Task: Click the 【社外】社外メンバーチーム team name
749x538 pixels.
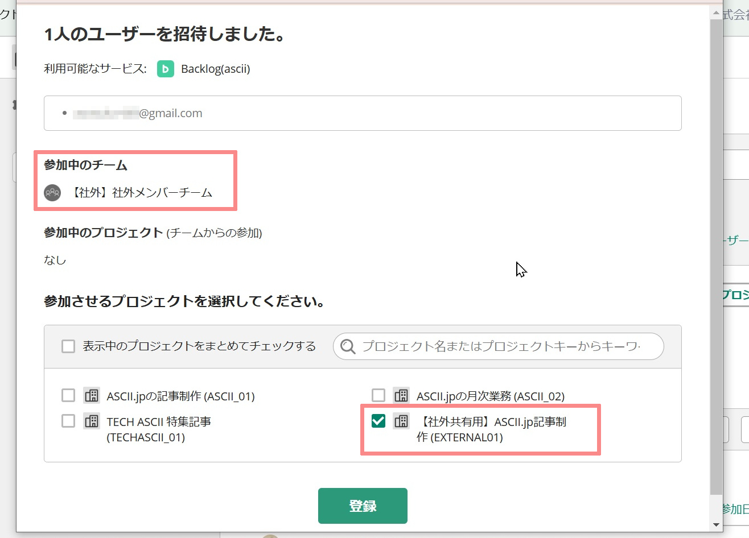Action: 141,193
